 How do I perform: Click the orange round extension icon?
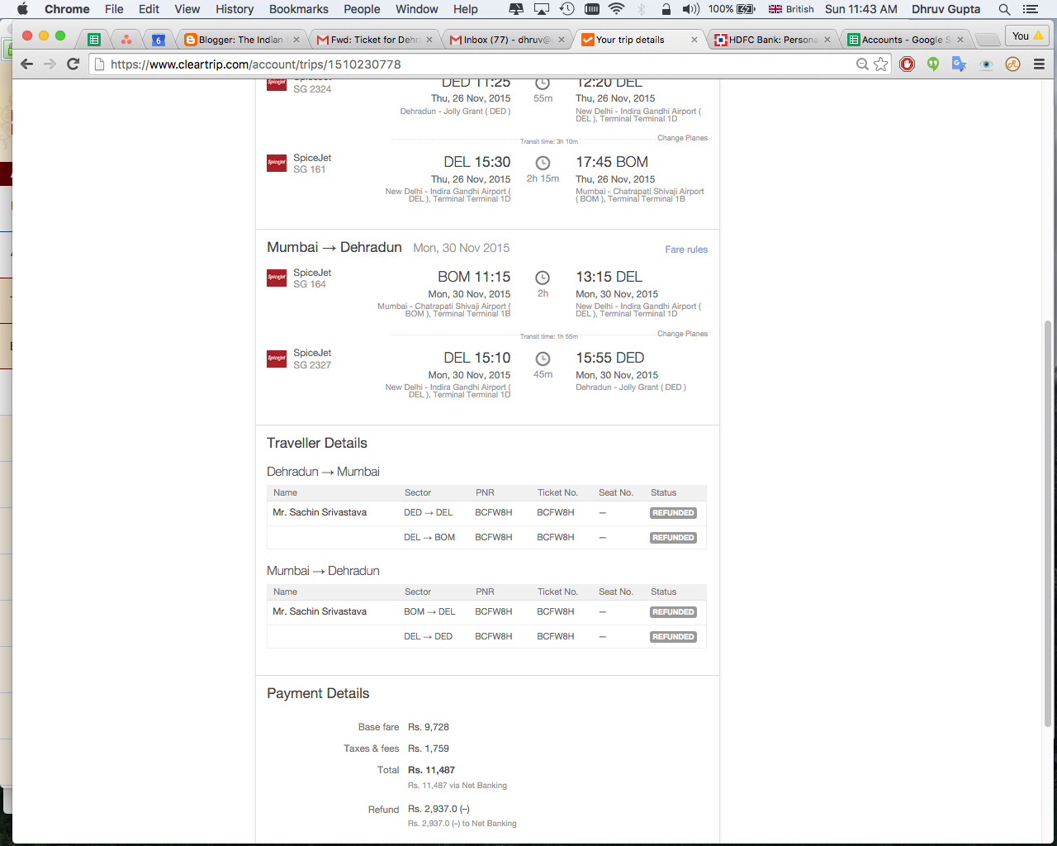[x=1012, y=64]
